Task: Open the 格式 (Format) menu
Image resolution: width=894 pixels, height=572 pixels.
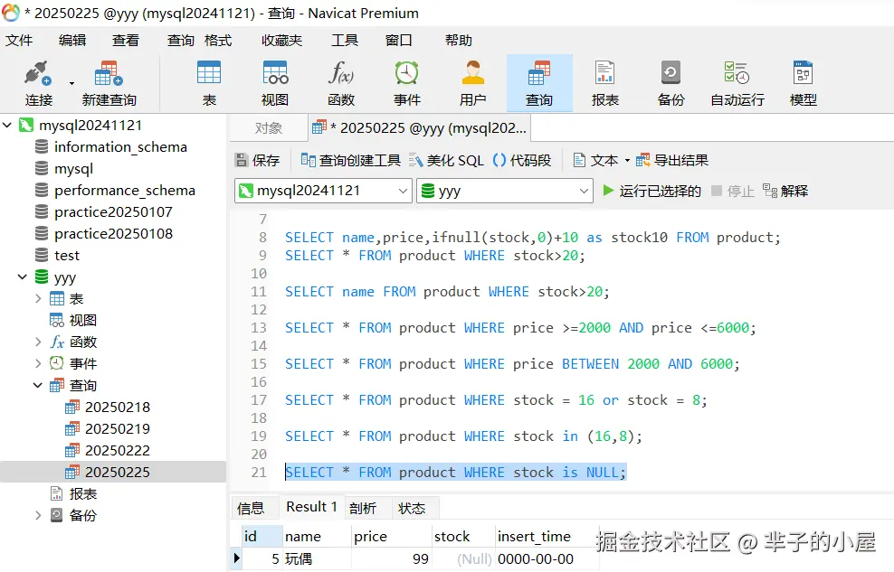Action: coord(218,41)
